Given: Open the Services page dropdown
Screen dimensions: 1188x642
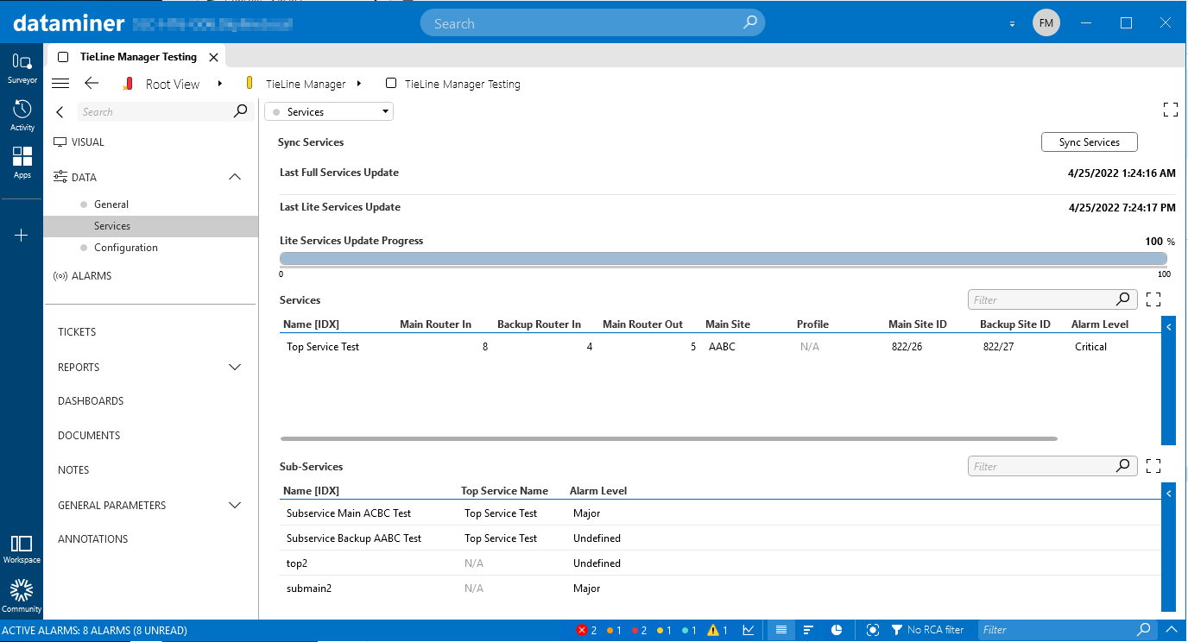Looking at the screenshot, I should (x=329, y=112).
